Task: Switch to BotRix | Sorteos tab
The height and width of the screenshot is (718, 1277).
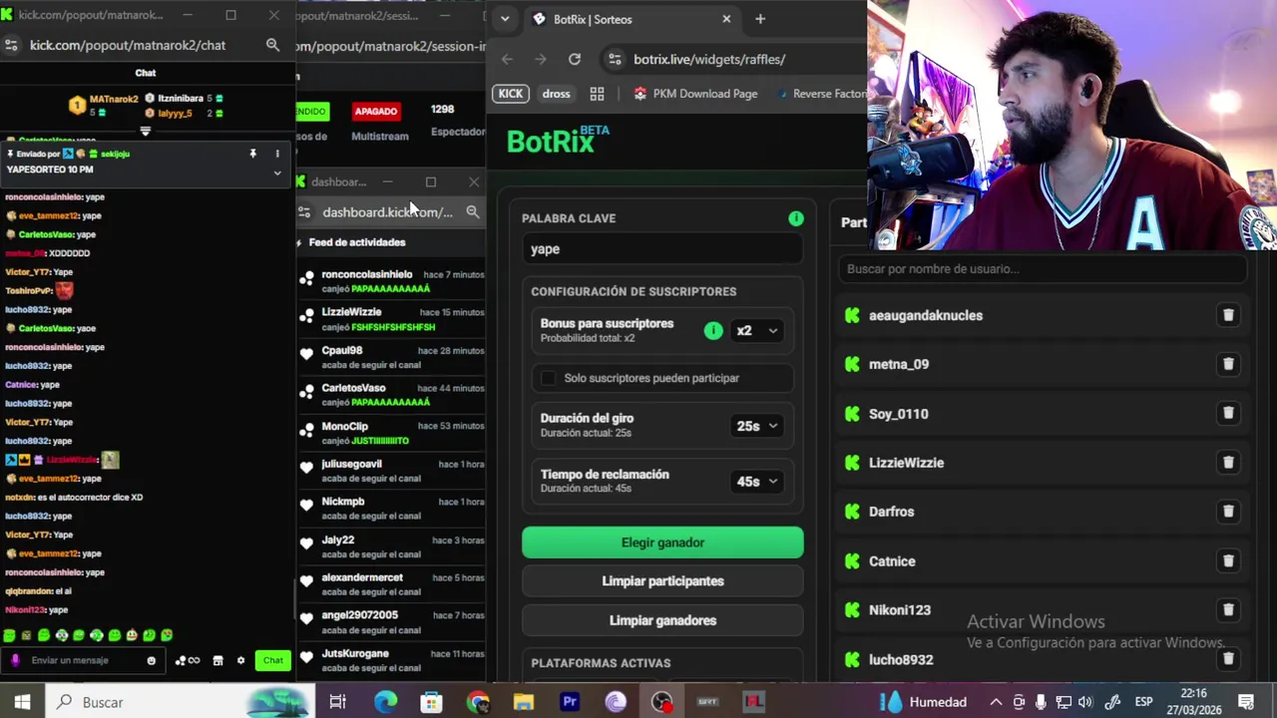Action: [632, 19]
